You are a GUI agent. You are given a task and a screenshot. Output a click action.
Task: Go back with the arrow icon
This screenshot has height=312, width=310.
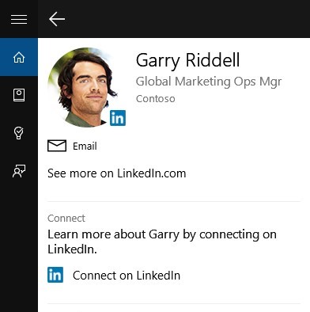57,19
